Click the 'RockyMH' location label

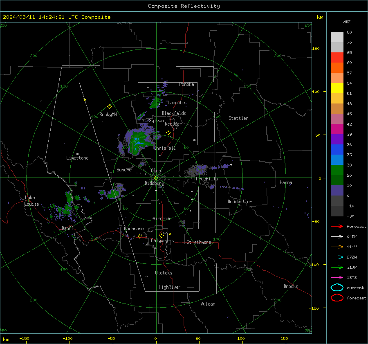click(108, 115)
